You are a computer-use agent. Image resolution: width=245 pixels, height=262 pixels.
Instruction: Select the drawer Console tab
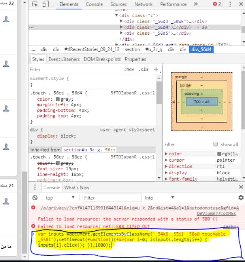point(52,188)
